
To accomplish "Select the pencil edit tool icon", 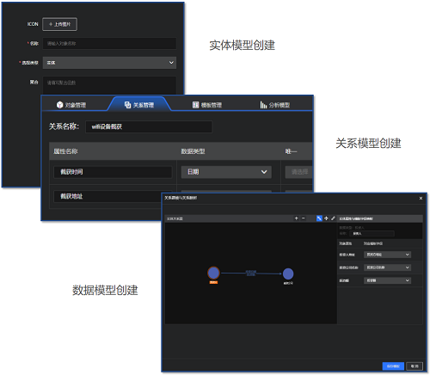I will (x=333, y=218).
